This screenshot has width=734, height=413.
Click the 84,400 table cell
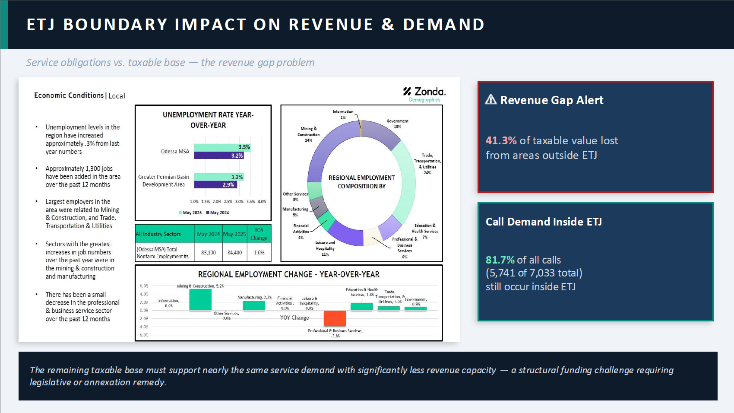pyautogui.click(x=234, y=252)
